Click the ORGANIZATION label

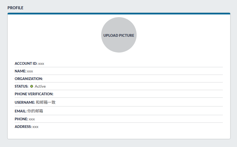pos(29,79)
